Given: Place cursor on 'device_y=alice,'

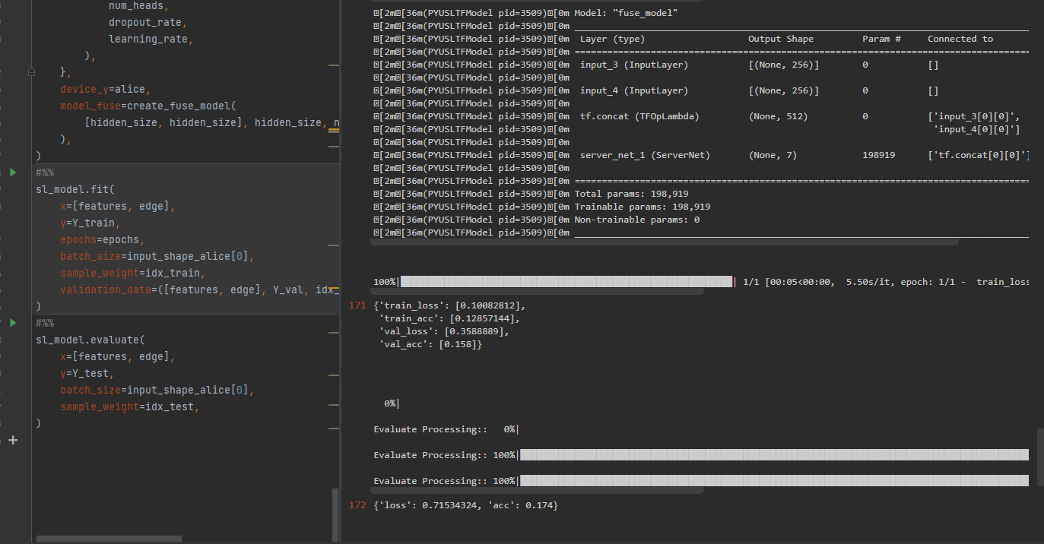Looking at the screenshot, I should coord(106,89).
